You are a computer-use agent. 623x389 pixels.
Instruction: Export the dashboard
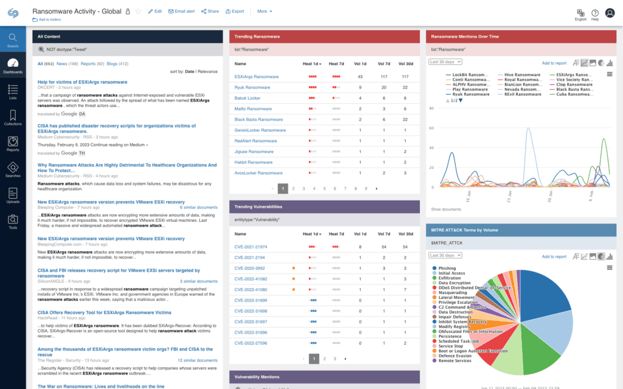click(x=235, y=12)
